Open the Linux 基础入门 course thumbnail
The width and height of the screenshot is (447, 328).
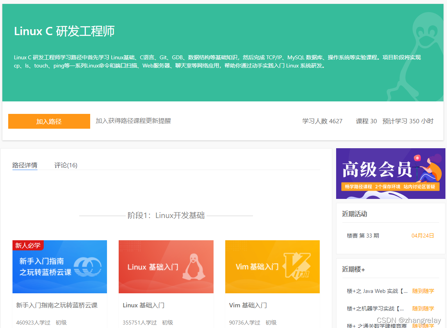point(166,267)
